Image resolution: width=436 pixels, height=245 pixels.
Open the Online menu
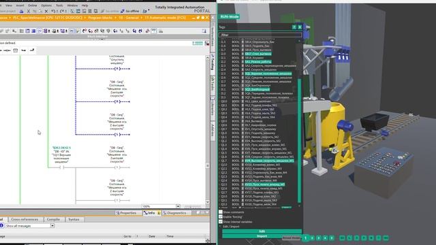[32, 5]
